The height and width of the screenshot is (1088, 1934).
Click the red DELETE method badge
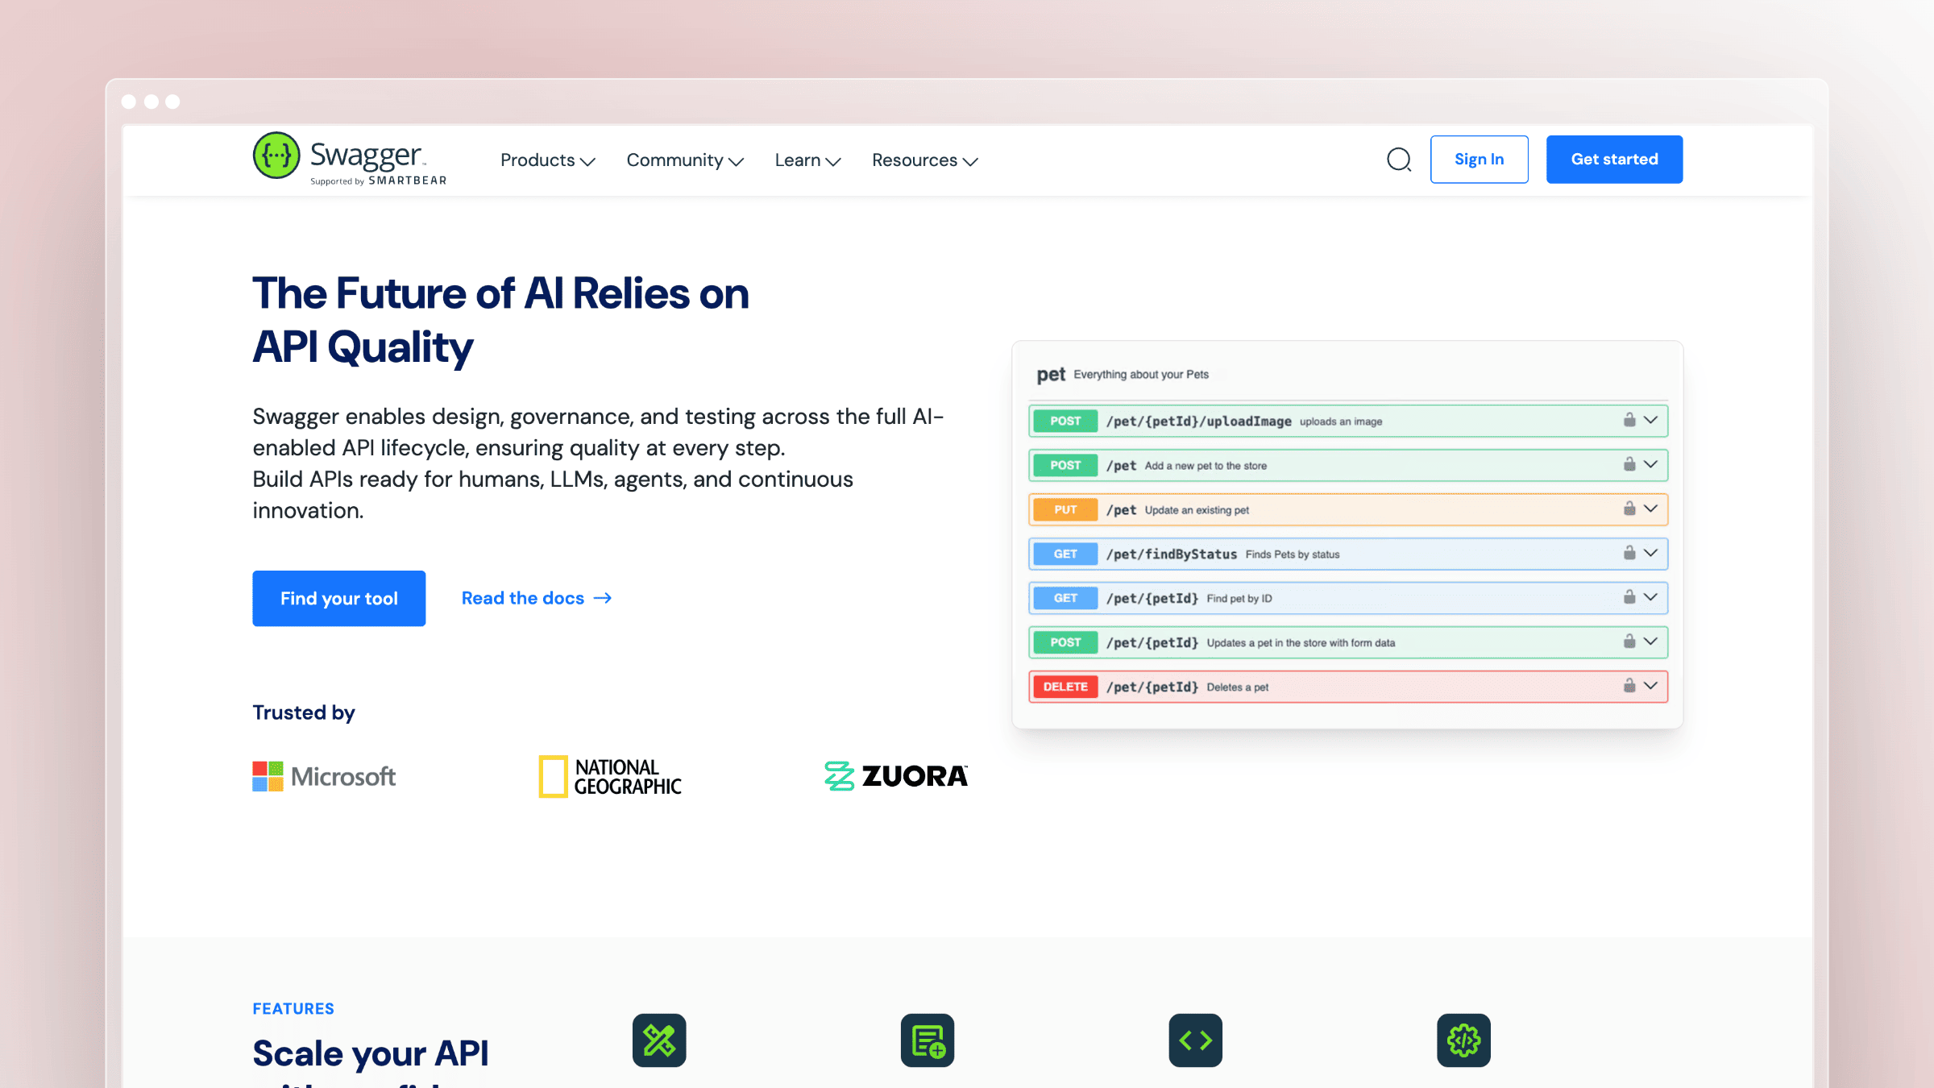(1065, 687)
